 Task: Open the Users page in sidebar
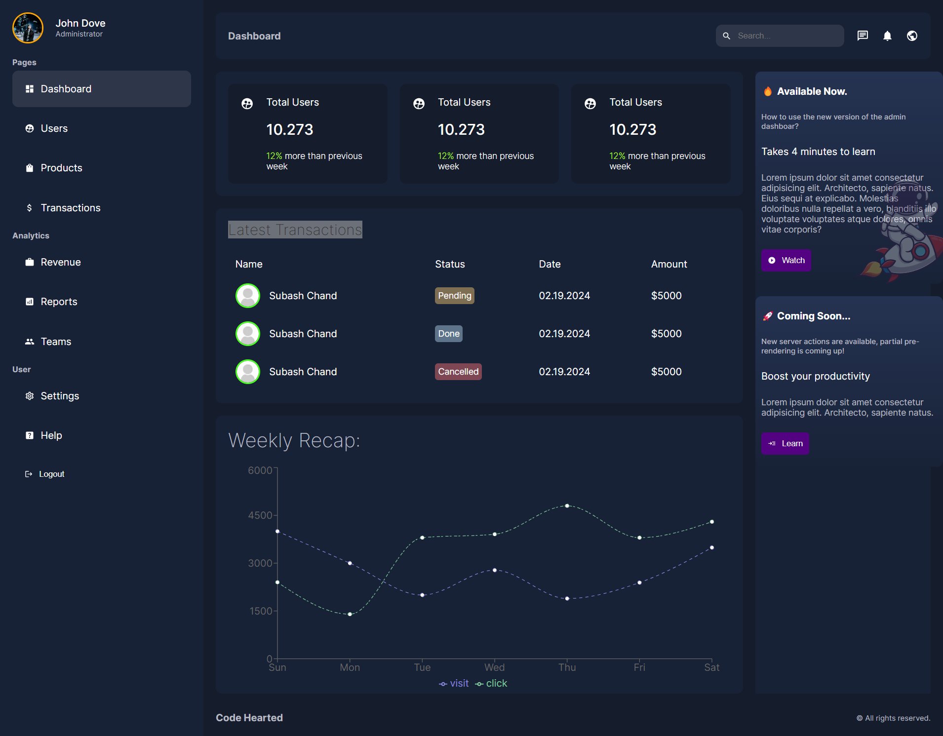(54, 128)
